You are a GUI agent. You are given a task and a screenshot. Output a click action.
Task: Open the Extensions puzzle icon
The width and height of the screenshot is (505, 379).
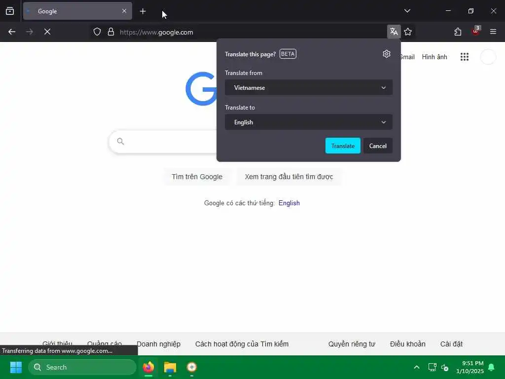tap(458, 32)
